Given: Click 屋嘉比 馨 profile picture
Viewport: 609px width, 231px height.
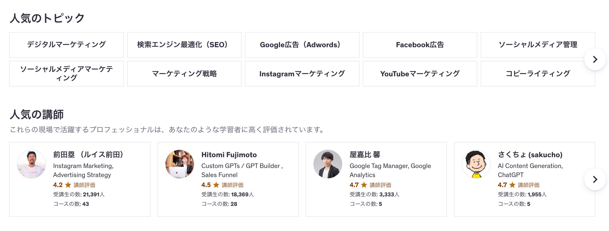Looking at the screenshot, I should pyautogui.click(x=328, y=164).
